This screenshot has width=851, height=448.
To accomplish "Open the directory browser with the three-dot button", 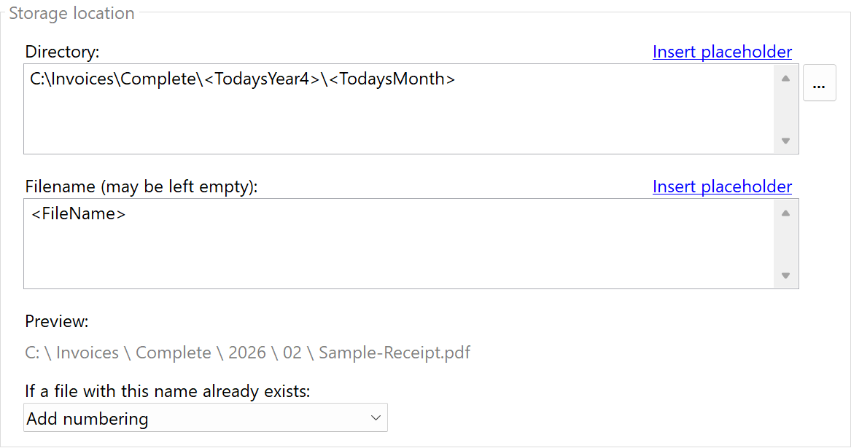I will (819, 82).
